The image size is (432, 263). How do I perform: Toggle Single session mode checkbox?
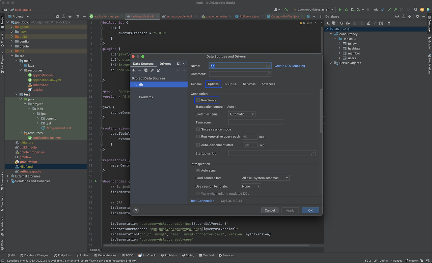click(198, 129)
